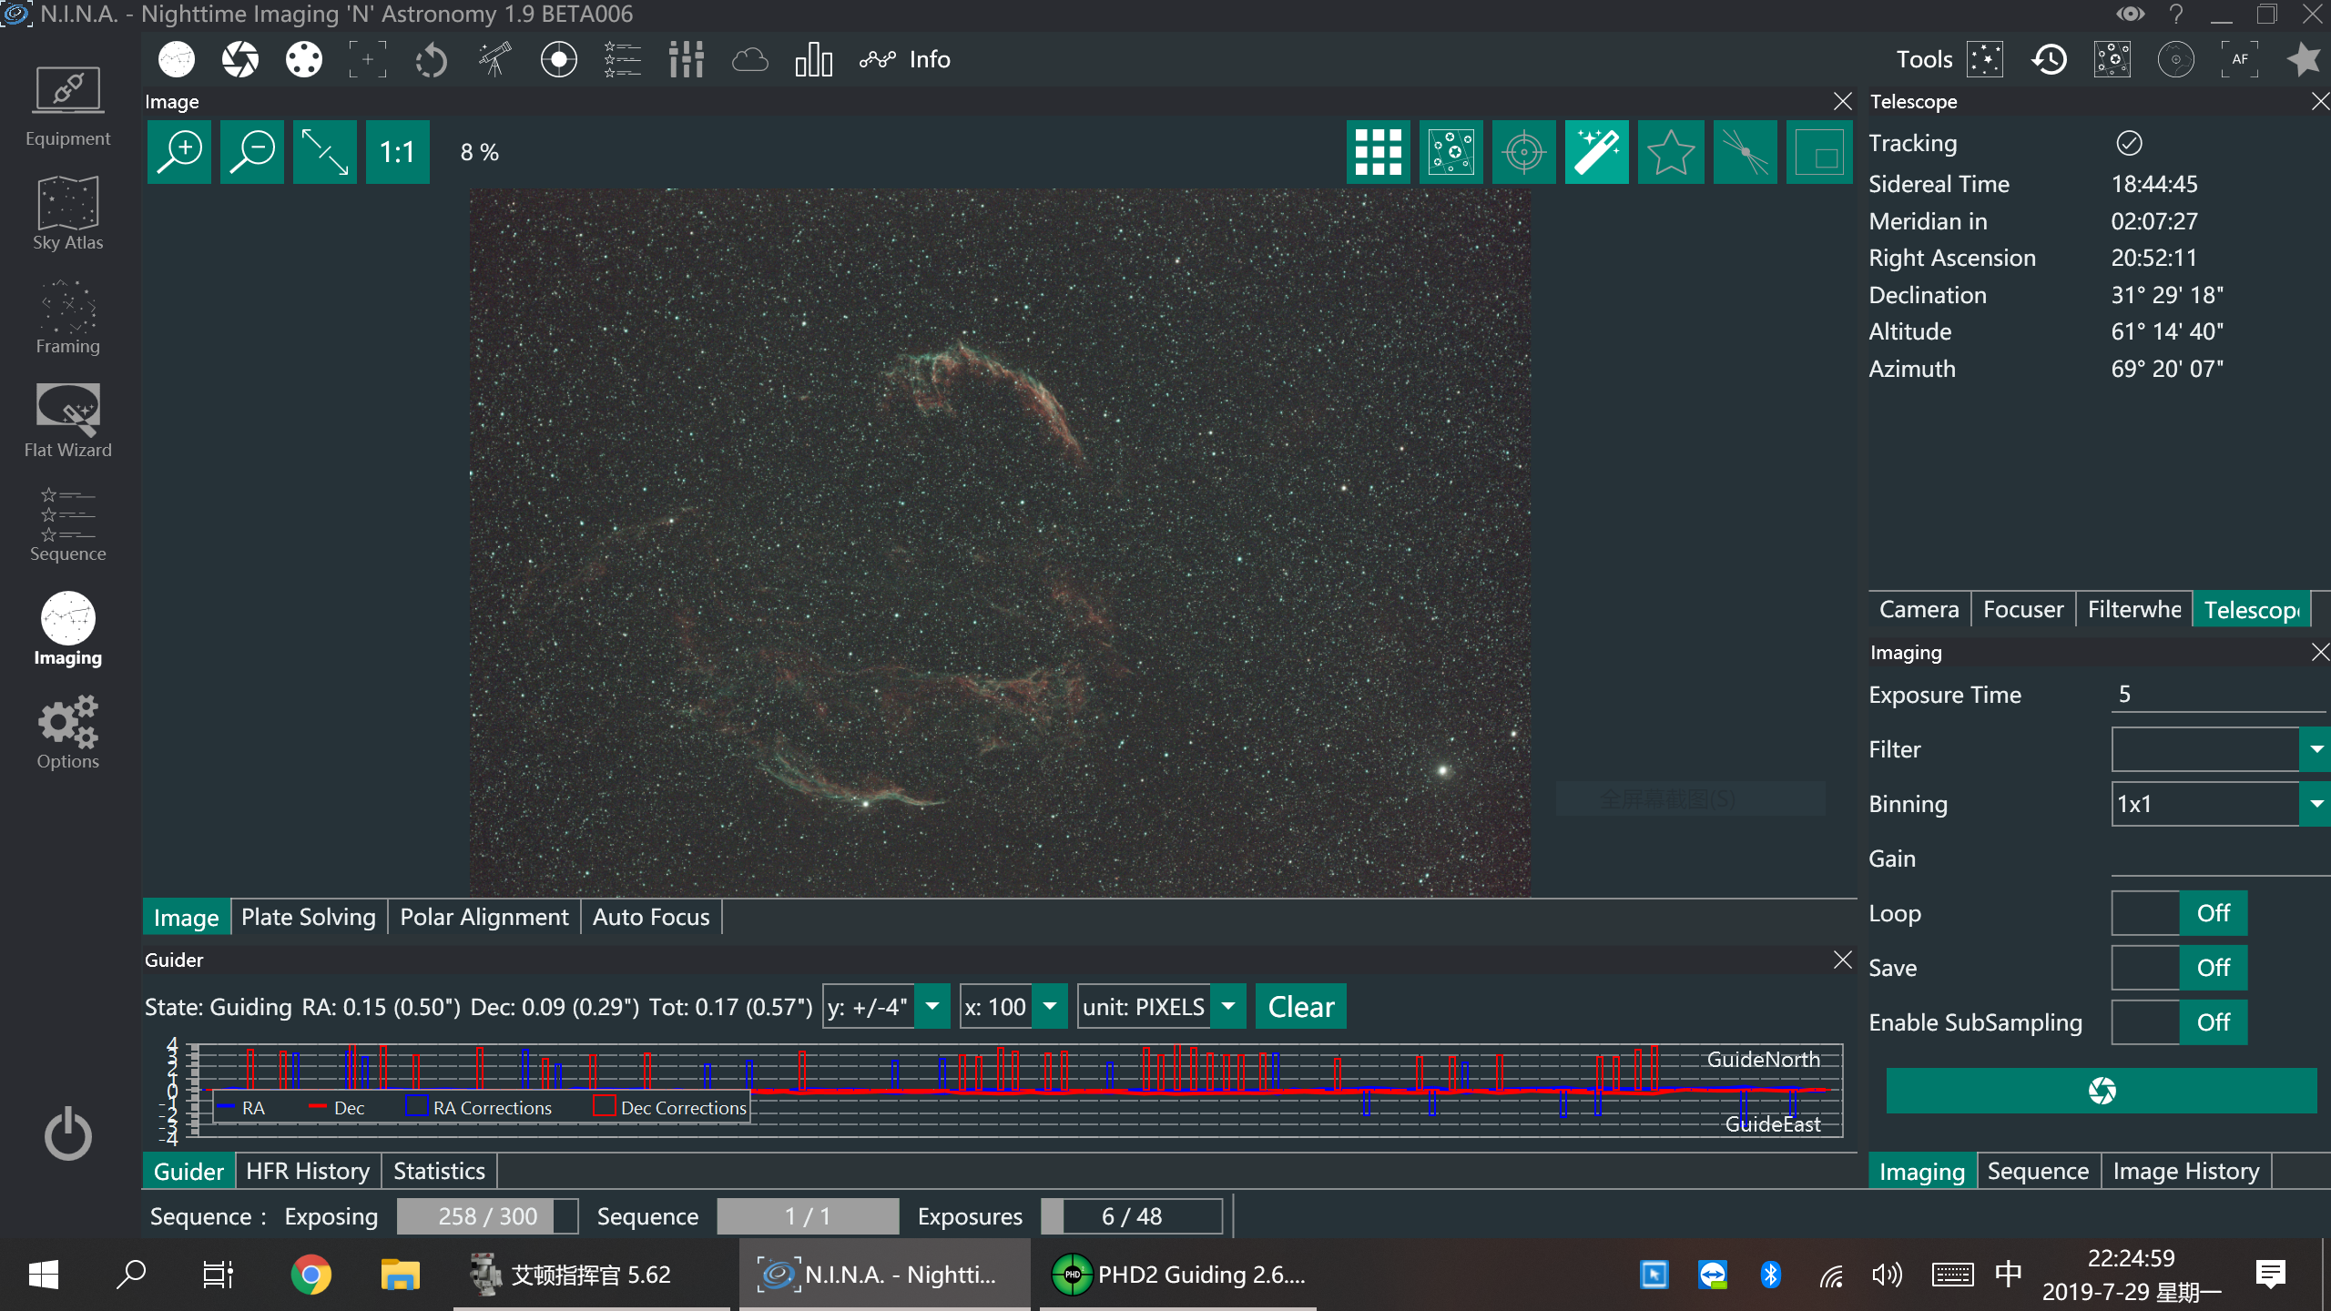
Task: Open the image history clock icon under Tools
Action: pos(2049,60)
